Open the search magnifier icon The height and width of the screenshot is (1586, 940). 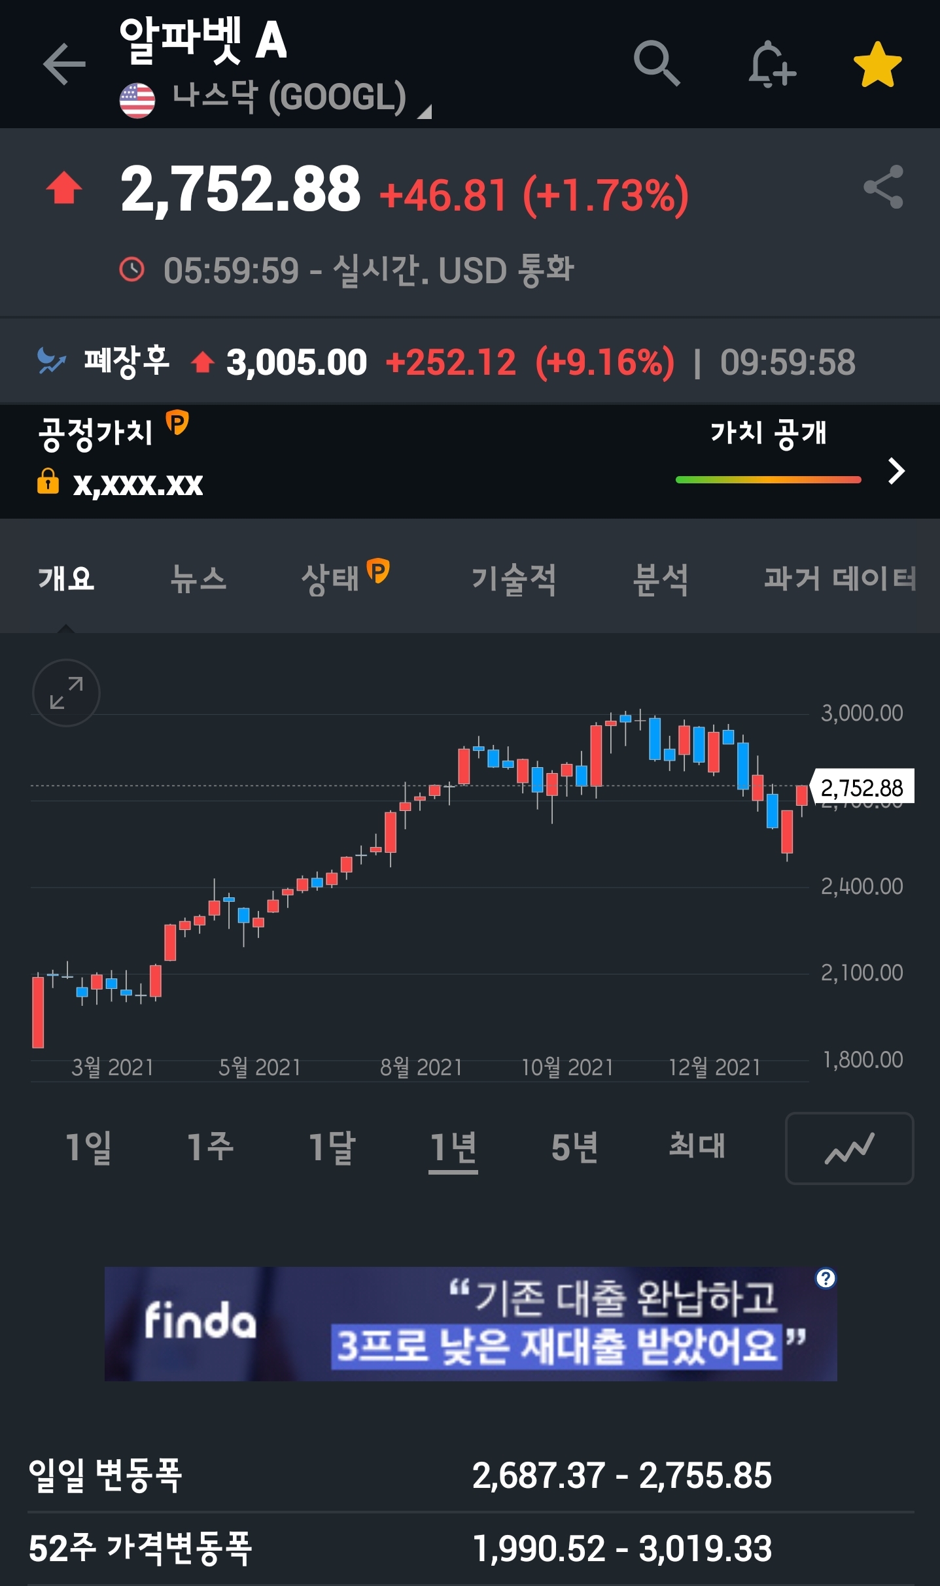coord(657,63)
